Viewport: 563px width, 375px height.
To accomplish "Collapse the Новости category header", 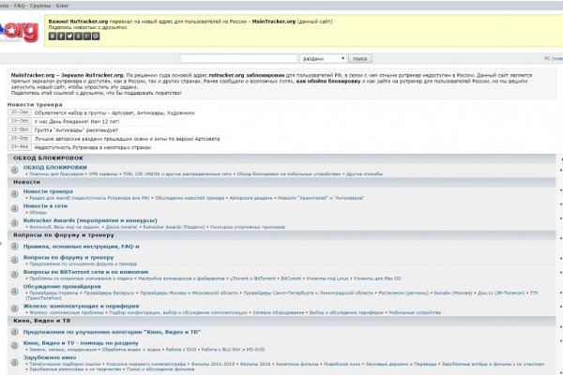I will coord(27,181).
